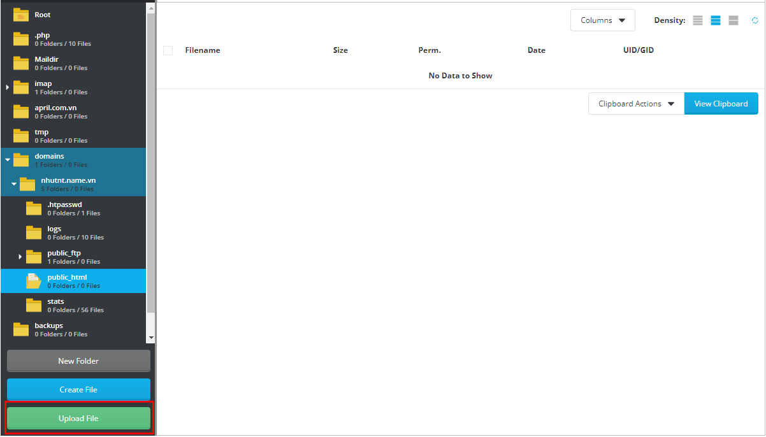This screenshot has height=437, width=766.
Task: Click the stats folder icon
Action: point(34,305)
